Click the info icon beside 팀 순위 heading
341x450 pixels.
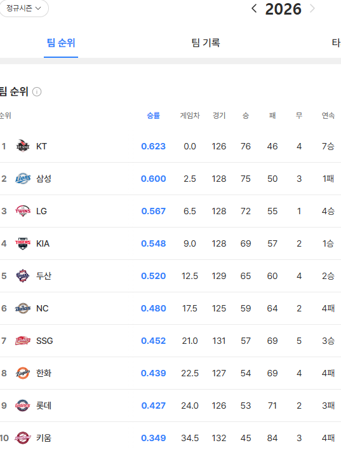[x=37, y=92]
